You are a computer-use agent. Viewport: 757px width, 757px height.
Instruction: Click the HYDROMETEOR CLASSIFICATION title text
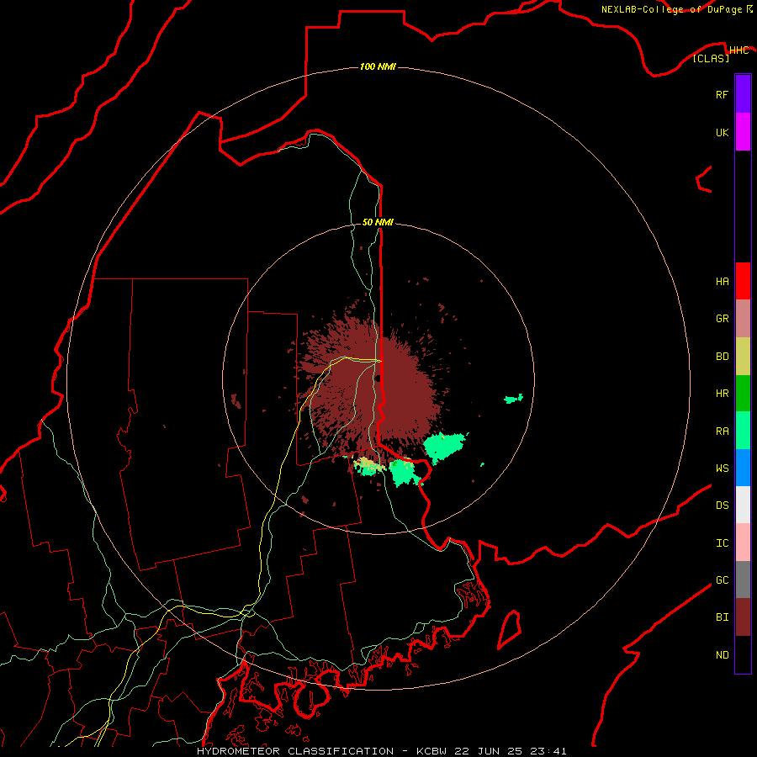[295, 751]
